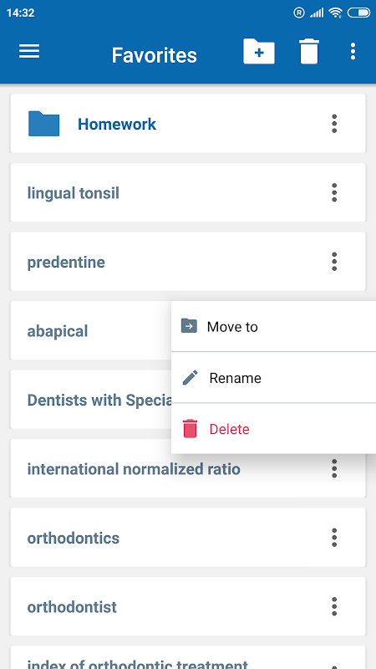Open the Homework folder icon

coord(44,124)
